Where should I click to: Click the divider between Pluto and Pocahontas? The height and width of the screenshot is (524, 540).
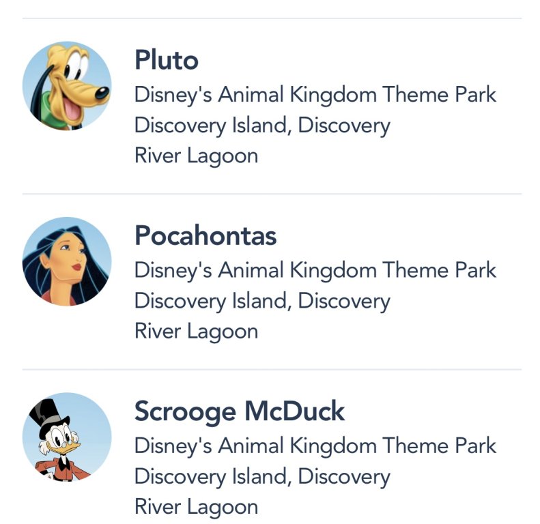(x=272, y=194)
